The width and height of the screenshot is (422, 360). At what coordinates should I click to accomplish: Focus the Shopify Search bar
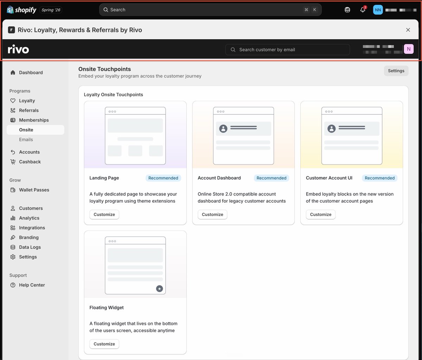210,10
